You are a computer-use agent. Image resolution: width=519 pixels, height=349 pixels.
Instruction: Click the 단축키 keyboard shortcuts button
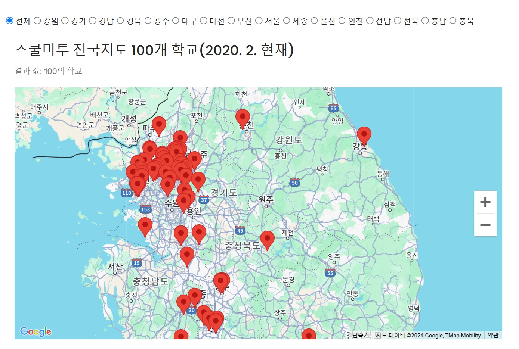click(x=361, y=335)
